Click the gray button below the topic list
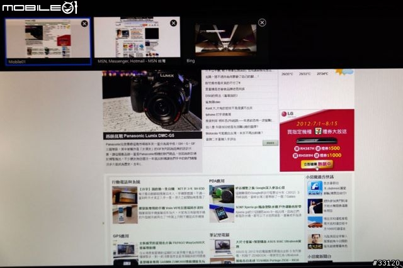 (x=270, y=143)
